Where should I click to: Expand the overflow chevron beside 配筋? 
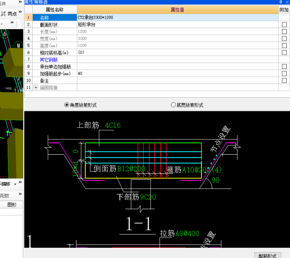pos(20,194)
